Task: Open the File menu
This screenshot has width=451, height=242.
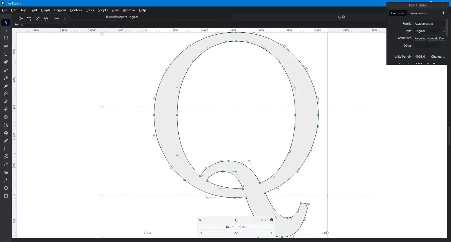Action: (5, 10)
